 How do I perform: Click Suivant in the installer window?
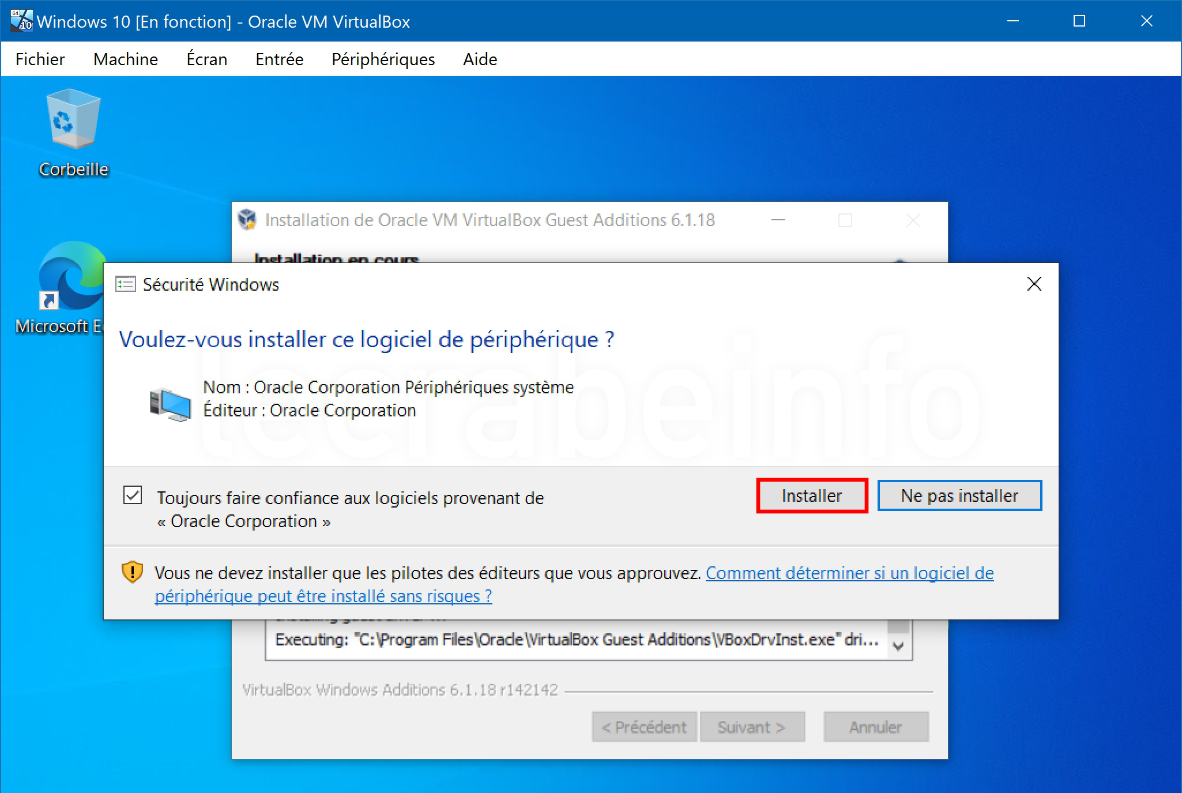[x=752, y=727]
